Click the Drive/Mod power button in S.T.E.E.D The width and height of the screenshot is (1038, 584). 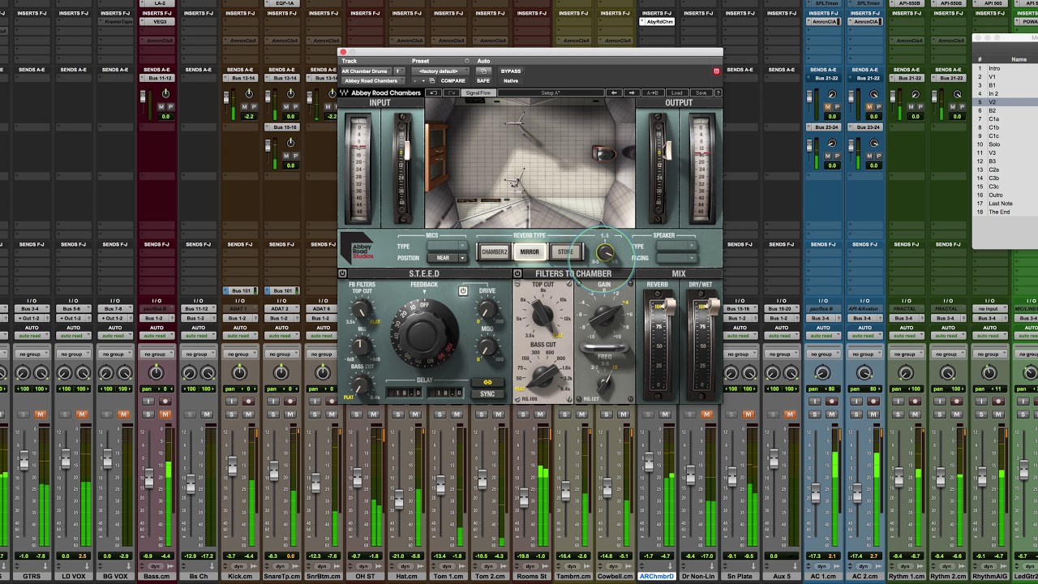point(463,290)
